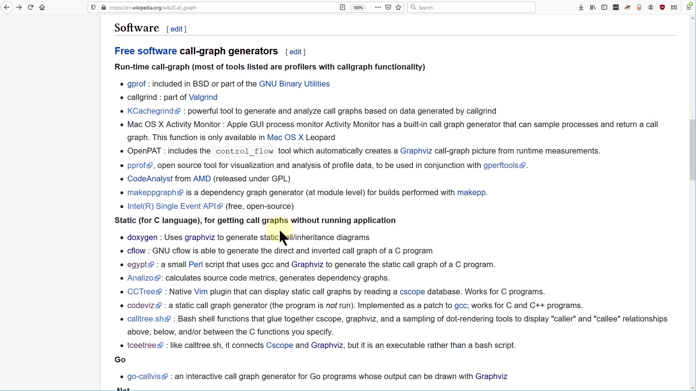Viewport: 696px width, 391px height.
Task: Open the CodeAnalyst link
Action: [150, 179]
